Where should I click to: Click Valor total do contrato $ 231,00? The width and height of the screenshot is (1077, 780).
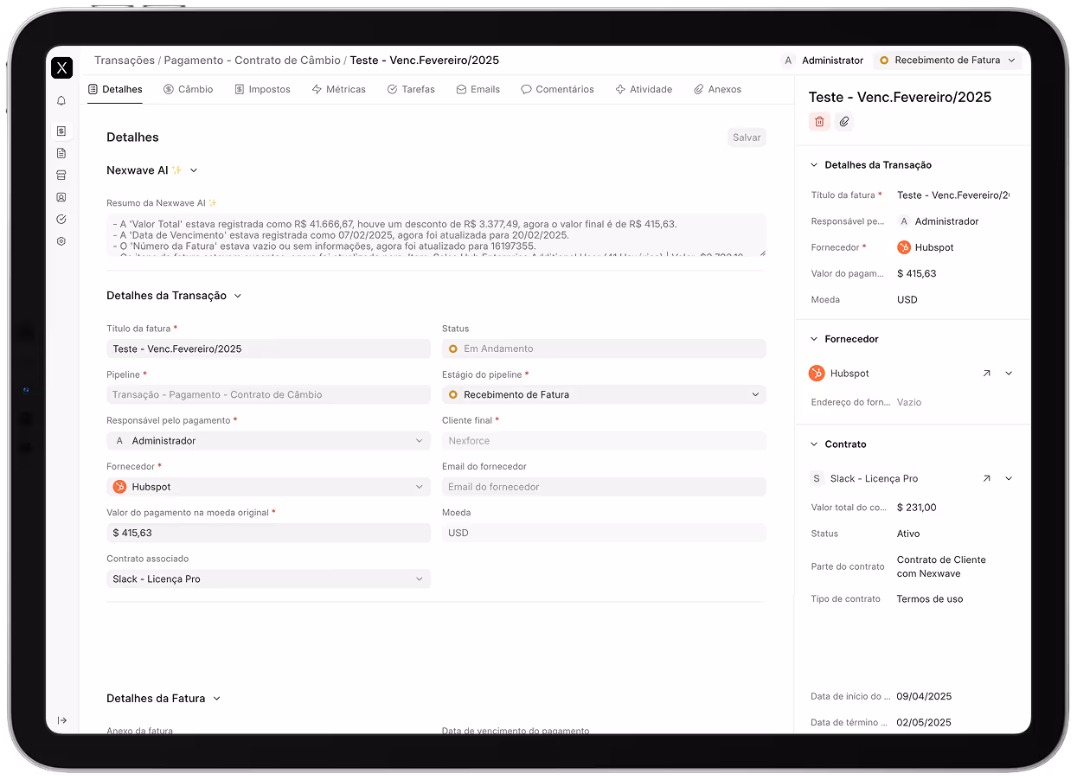pos(917,508)
